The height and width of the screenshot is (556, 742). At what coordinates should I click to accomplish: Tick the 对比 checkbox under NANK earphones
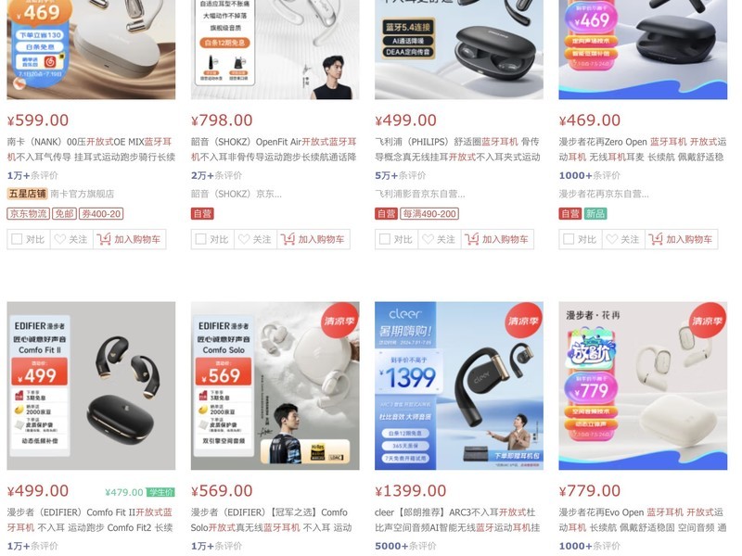pyautogui.click(x=17, y=239)
